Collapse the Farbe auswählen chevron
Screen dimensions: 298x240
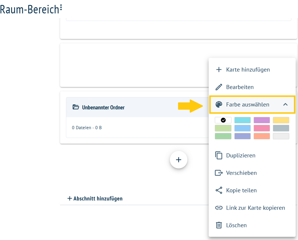click(x=285, y=104)
